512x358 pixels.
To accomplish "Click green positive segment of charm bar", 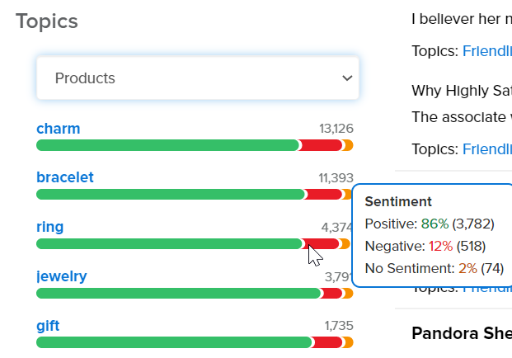I will pos(165,145).
